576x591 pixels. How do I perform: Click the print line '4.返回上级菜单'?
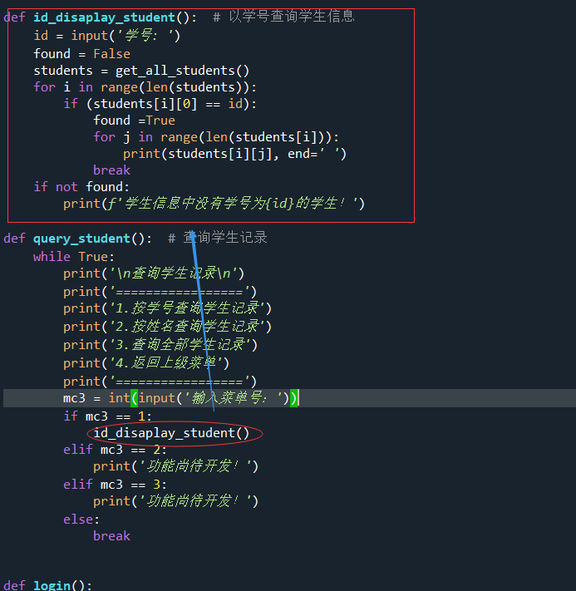(x=146, y=363)
